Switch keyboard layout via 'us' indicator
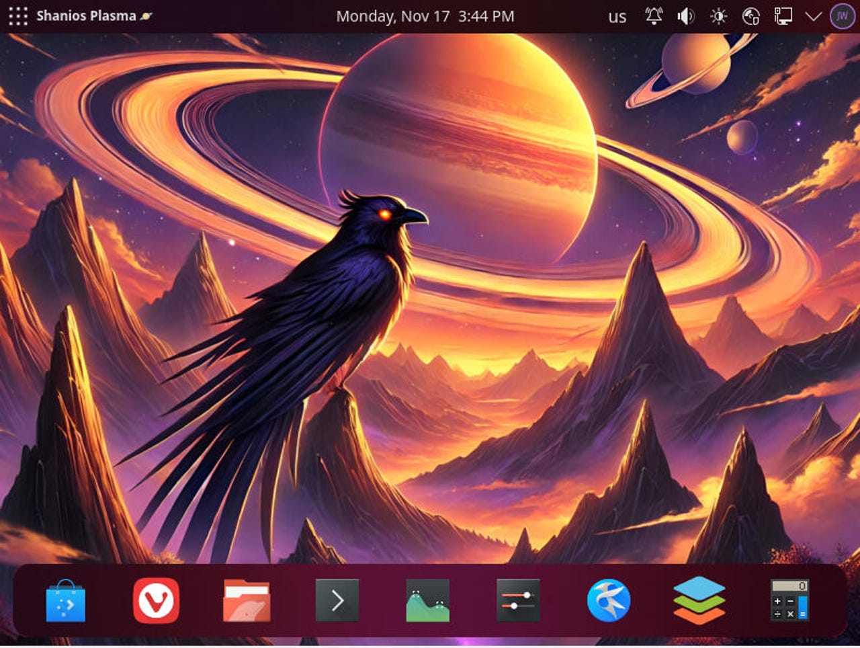The image size is (860, 648). [617, 17]
